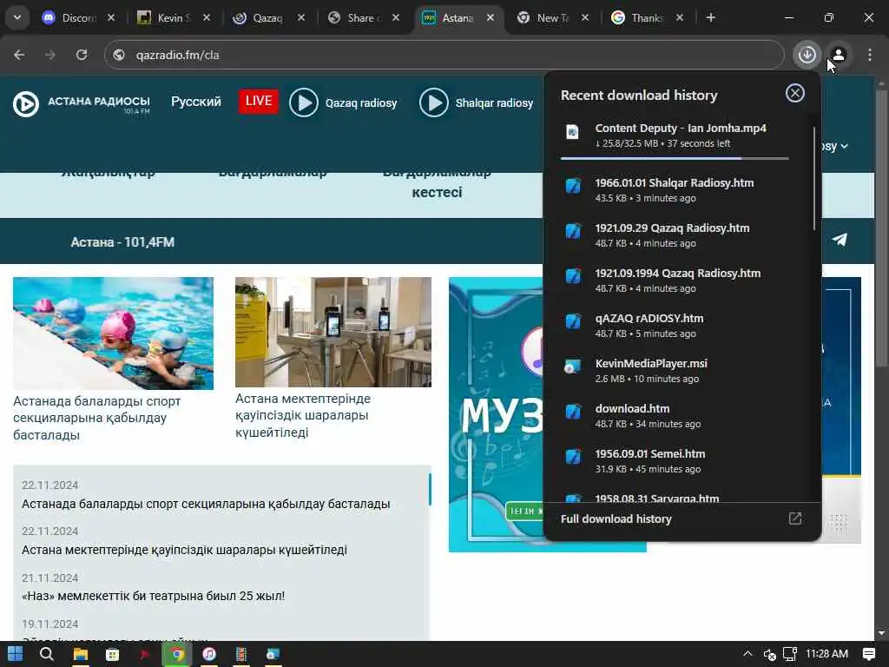
Task: Click the page vertical scrollbar
Action: pyautogui.click(x=881, y=227)
